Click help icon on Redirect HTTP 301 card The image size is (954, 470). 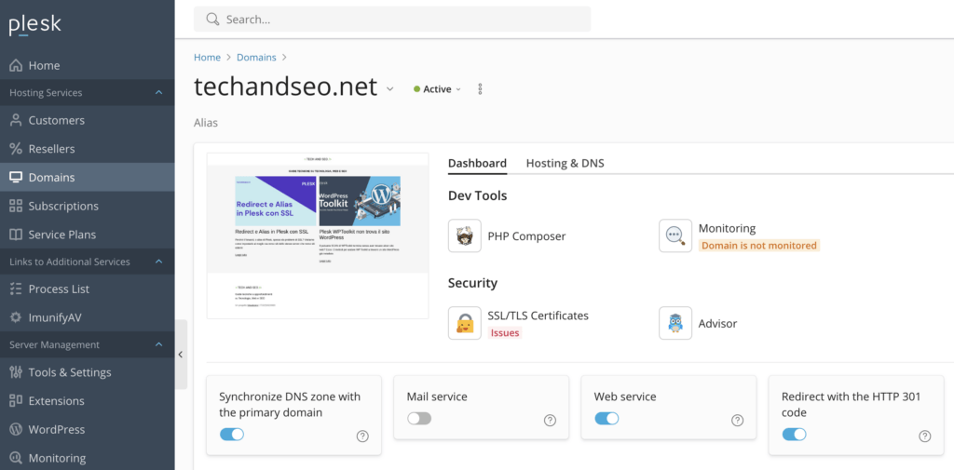[925, 436]
